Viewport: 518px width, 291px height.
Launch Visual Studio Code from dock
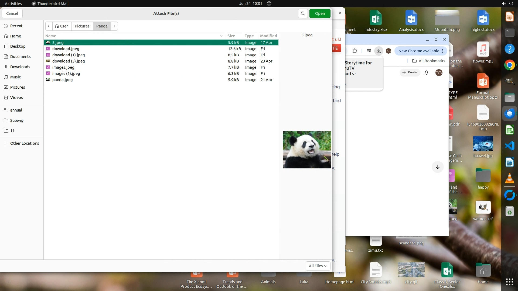click(x=509, y=146)
